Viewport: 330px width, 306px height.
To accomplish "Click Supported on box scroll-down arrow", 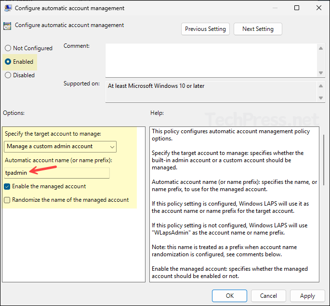I will coord(321,98).
